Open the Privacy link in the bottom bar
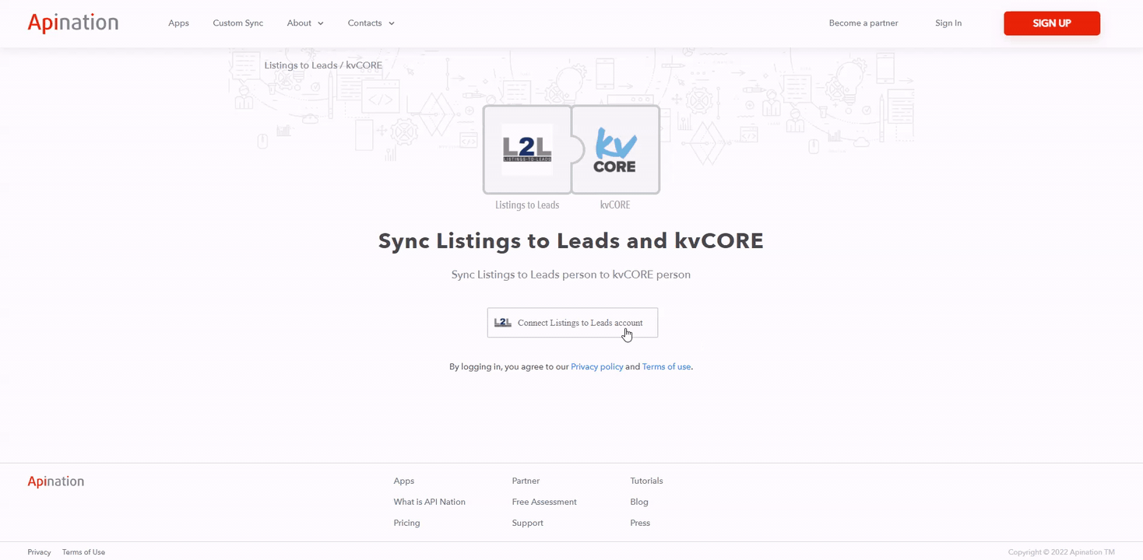Viewport: 1143px width, 560px height. [x=39, y=552]
